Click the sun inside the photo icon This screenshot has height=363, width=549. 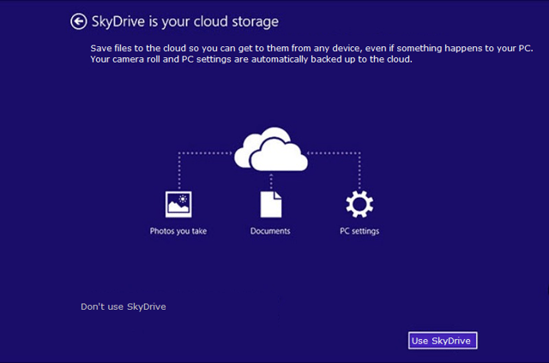(183, 199)
